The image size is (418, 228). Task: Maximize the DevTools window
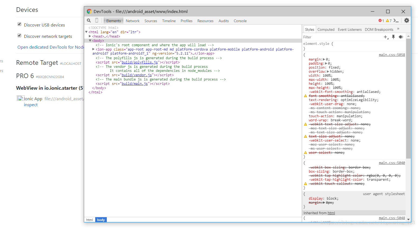(388, 11)
